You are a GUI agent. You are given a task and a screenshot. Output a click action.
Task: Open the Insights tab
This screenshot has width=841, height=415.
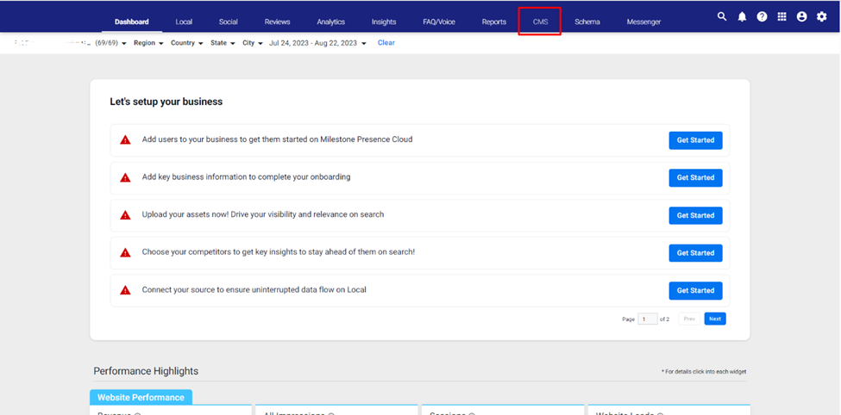coord(384,22)
